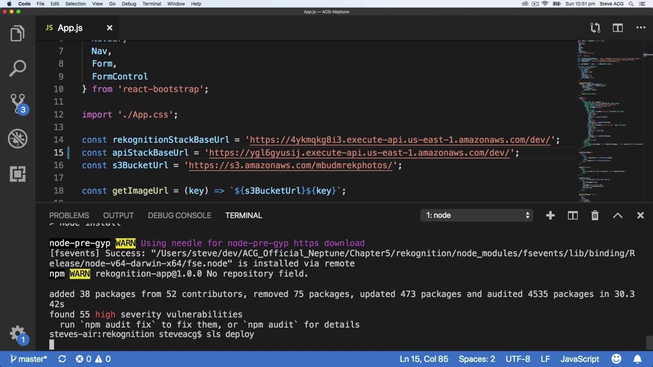Open the Apple menu
This screenshot has width=653, height=367.
[9, 4]
